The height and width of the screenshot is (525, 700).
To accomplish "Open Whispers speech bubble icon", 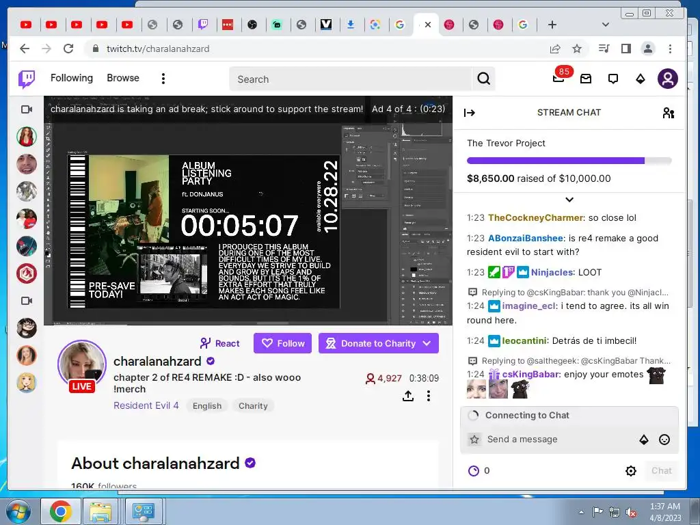I will click(613, 79).
